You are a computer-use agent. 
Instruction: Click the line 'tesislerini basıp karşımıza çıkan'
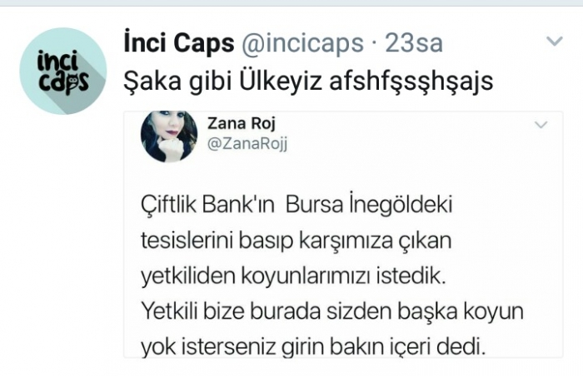click(296, 240)
